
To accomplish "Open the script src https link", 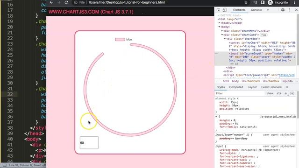I will click(x=286, y=75).
